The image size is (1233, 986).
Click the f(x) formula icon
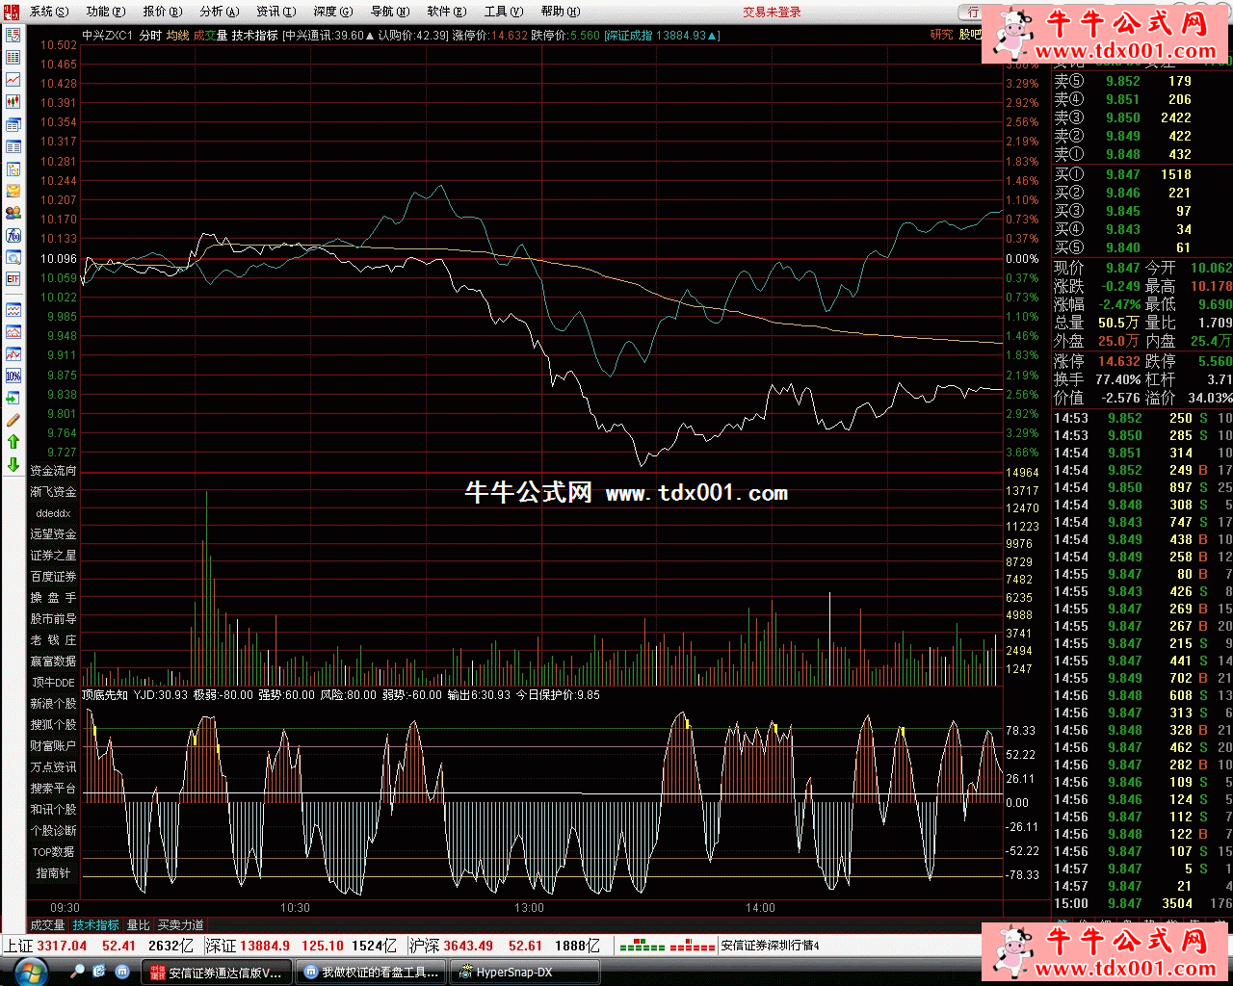[x=13, y=235]
